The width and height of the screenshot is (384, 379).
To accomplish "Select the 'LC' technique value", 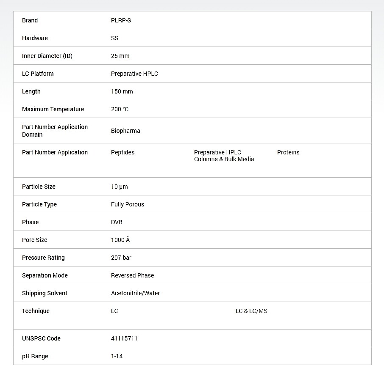I will point(114,311).
